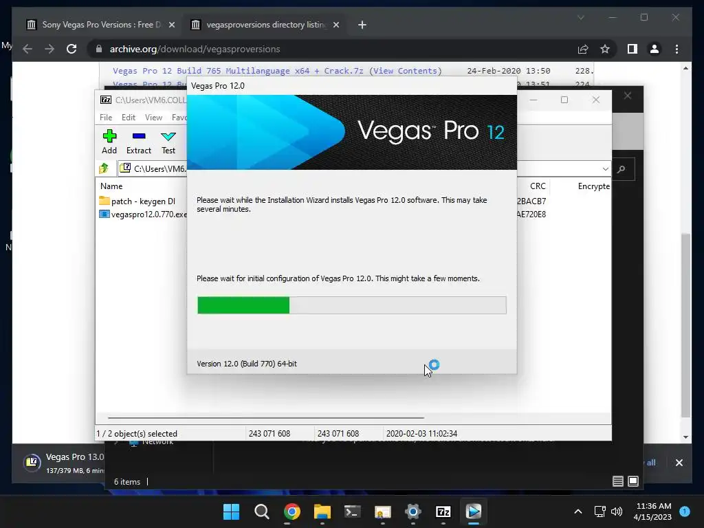Close the Sony Vegas Pro Versions tab
Viewport: 704px width, 528px height.
[x=171, y=25]
